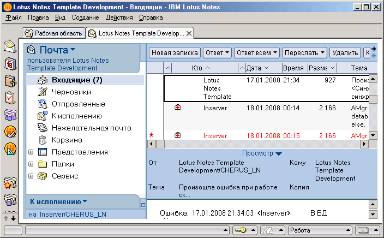Click the red cross icon on 00:15 row
Screen dimensions: 384x238
pos(178,135)
